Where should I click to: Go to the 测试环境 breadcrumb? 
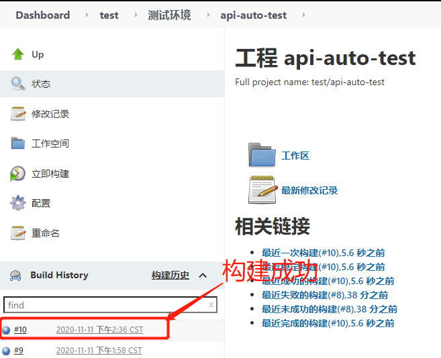point(169,15)
